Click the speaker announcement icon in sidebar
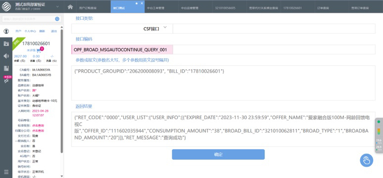This screenshot has height=178, width=383. [x=6, y=56]
